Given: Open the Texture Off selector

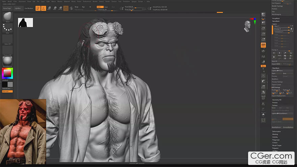Looking at the screenshot, I should pos(7,50).
